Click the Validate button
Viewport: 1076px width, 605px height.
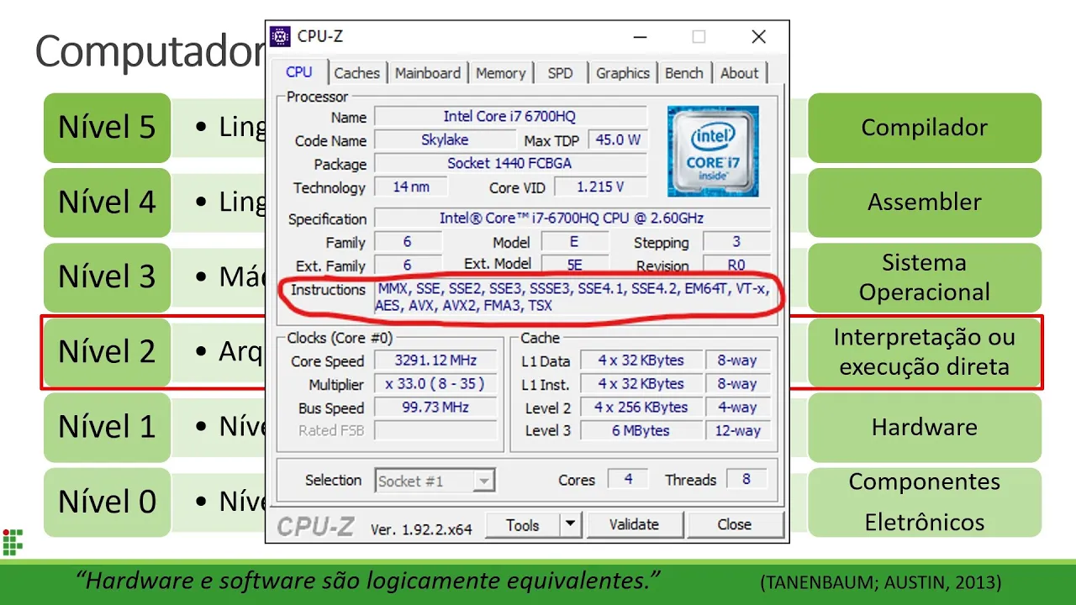(x=634, y=525)
